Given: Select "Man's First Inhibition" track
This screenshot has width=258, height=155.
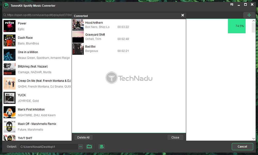Looking at the screenshot, I should pos(31,110).
